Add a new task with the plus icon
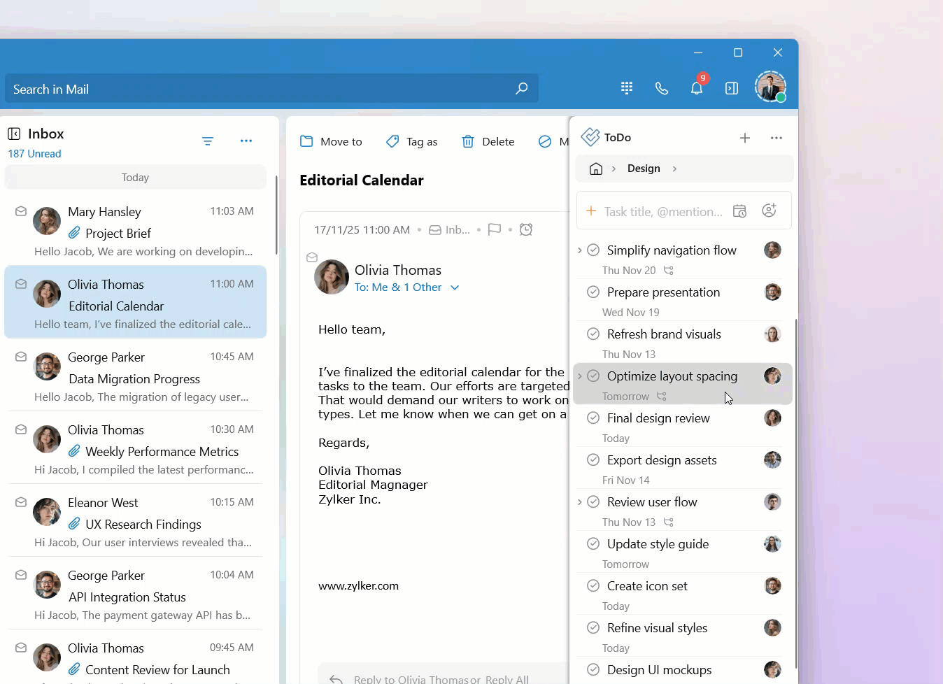 pos(745,138)
